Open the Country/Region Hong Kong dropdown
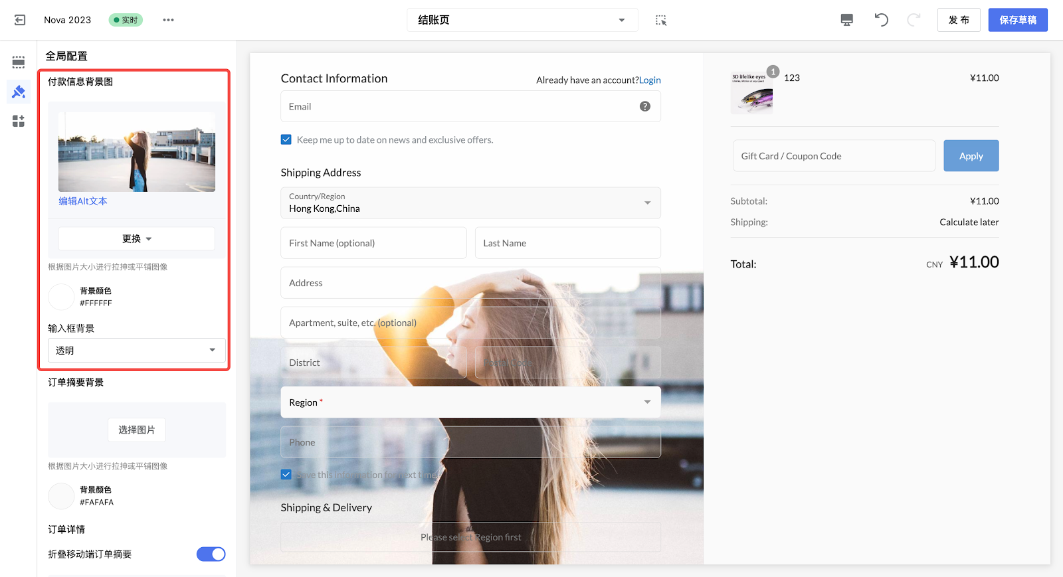 click(470, 203)
